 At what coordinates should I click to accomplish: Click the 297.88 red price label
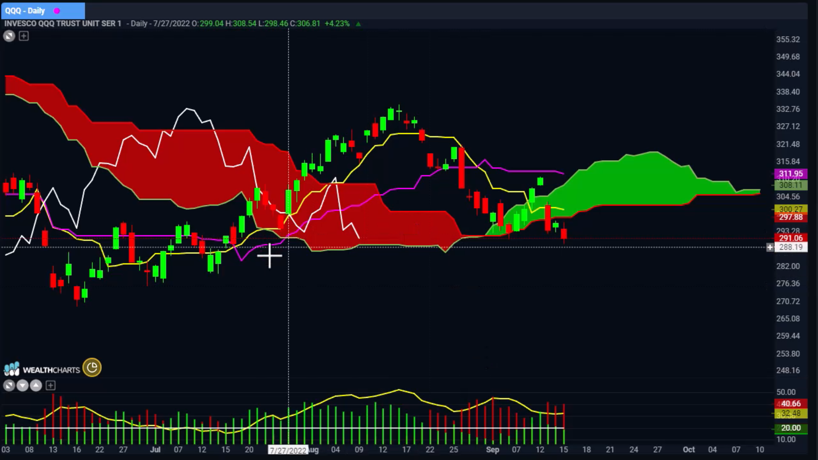[x=791, y=217]
